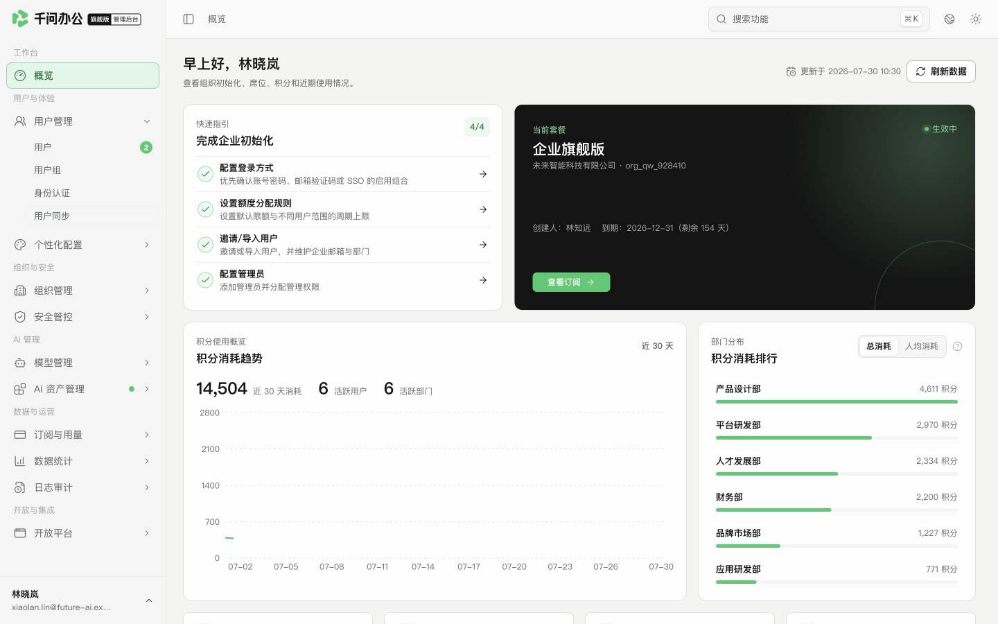Image resolution: width=998 pixels, height=624 pixels.
Task: Click the check icon for 设置额度分配规则
Action: [205, 209]
